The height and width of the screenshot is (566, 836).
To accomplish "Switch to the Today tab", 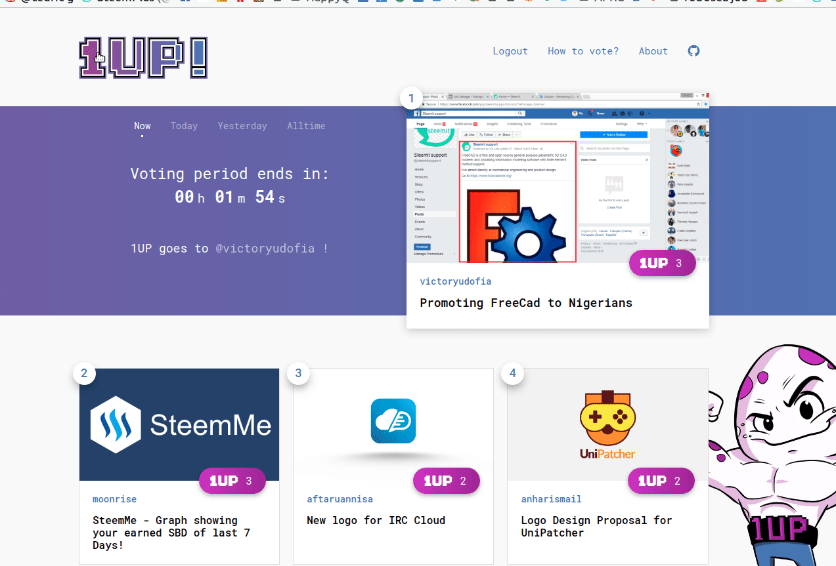I will (x=184, y=126).
